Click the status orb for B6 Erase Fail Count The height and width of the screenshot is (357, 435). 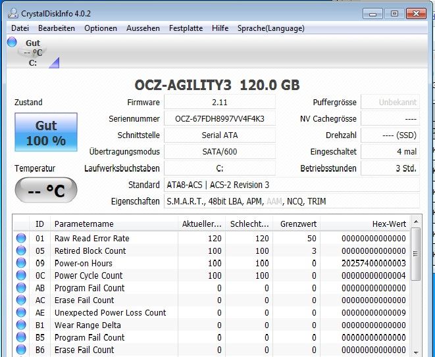tap(21, 350)
